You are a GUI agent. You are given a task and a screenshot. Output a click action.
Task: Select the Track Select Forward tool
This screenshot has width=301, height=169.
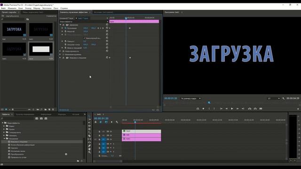89,119
